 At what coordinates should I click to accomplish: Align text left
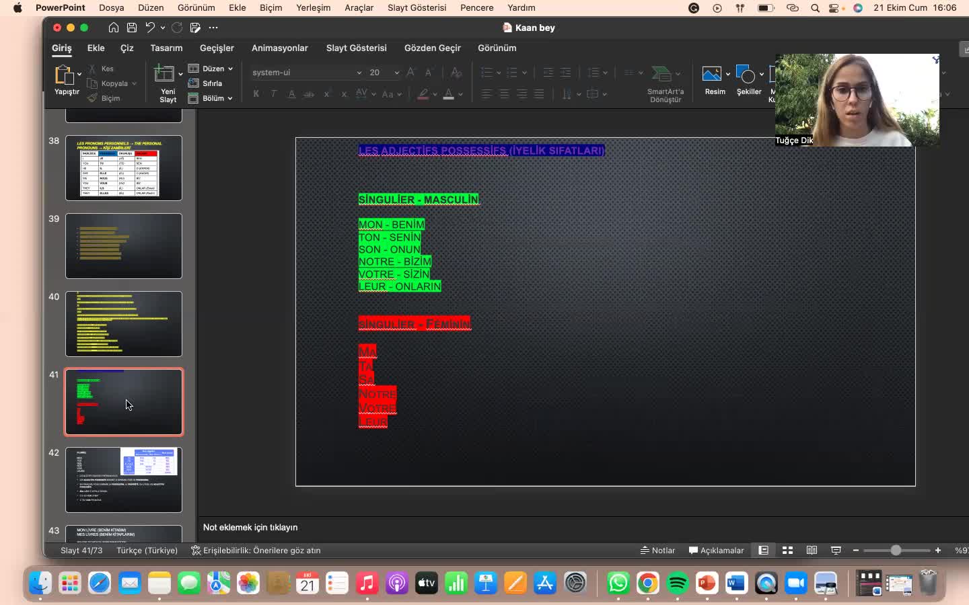coord(487,94)
